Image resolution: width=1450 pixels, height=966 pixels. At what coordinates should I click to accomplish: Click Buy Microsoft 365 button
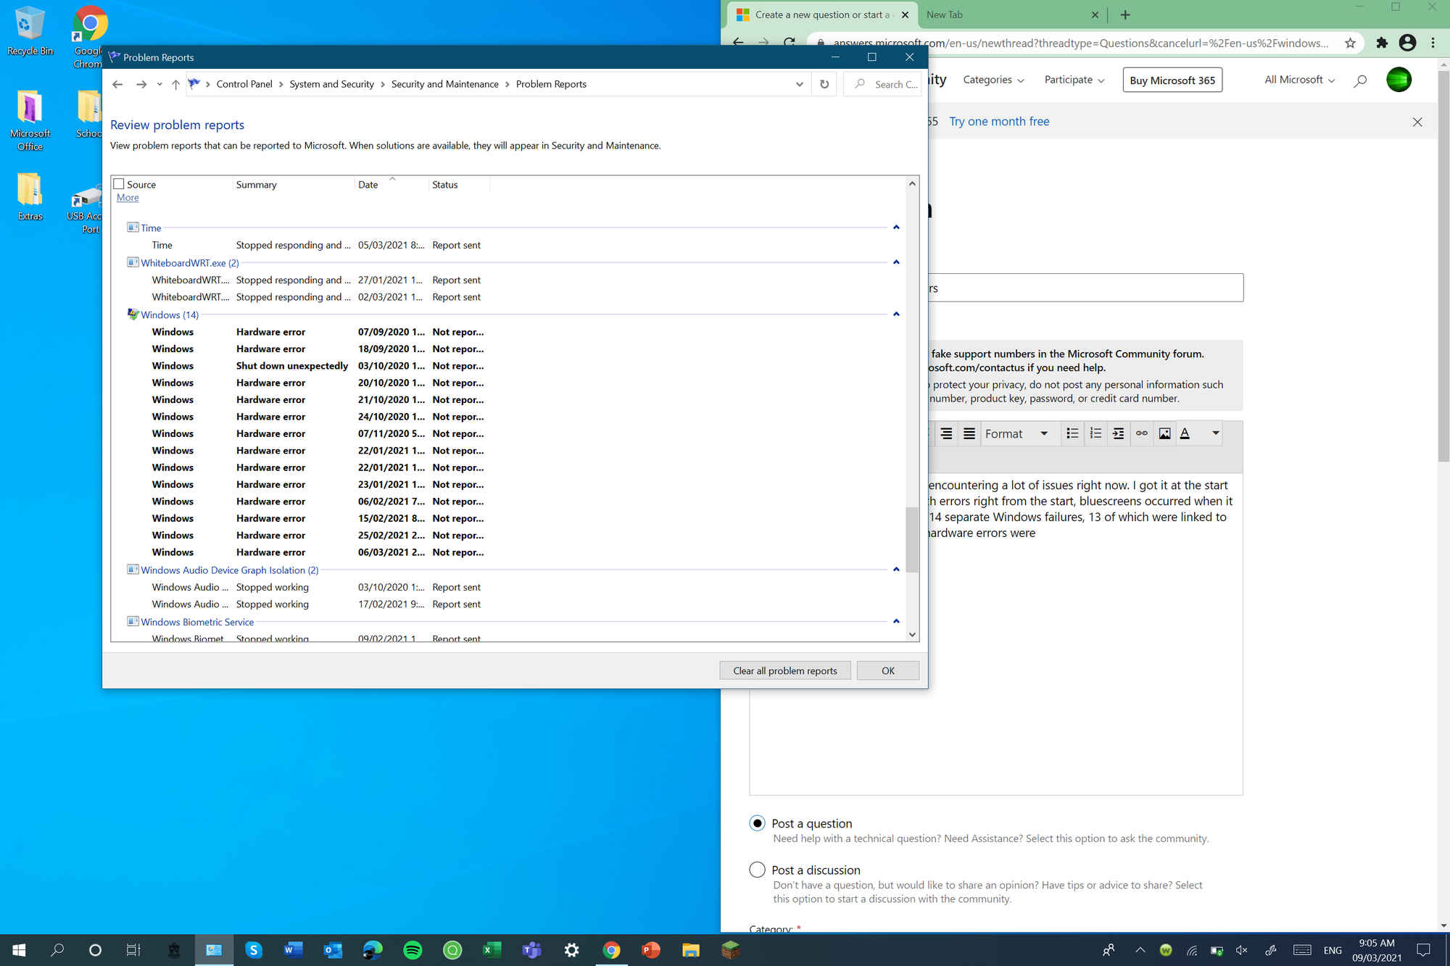tap(1172, 80)
